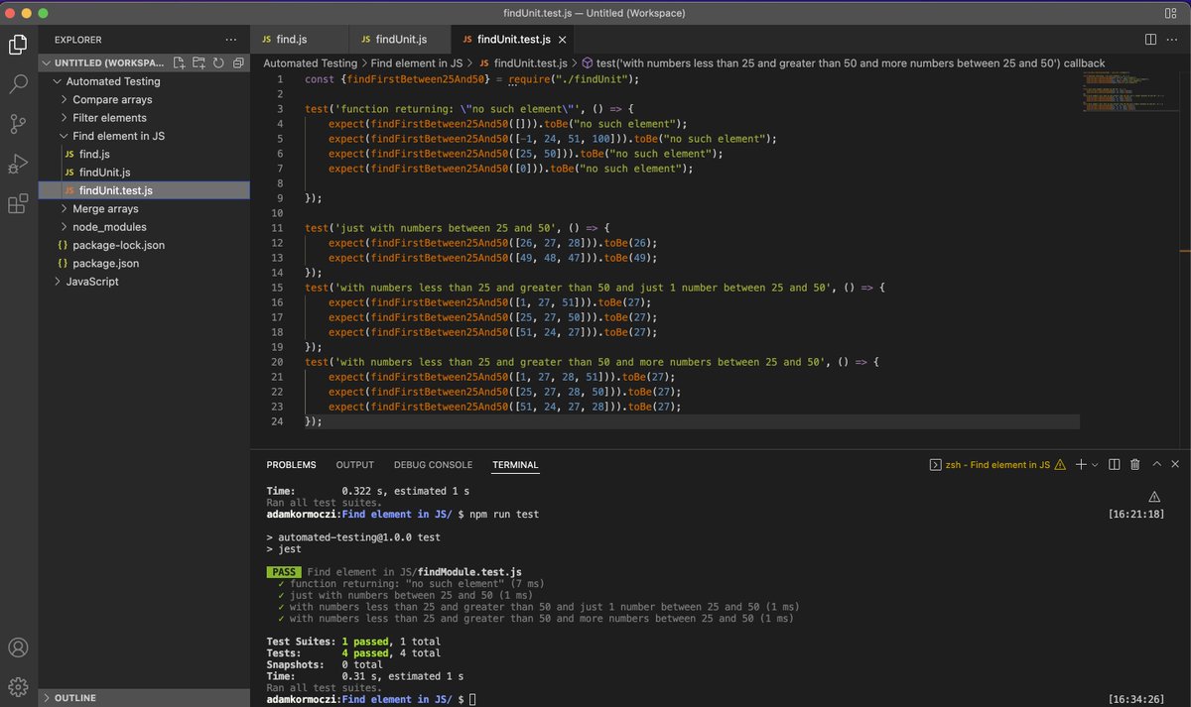The width and height of the screenshot is (1191, 707).
Task: Close the terminal panel
Action: [x=1175, y=464]
